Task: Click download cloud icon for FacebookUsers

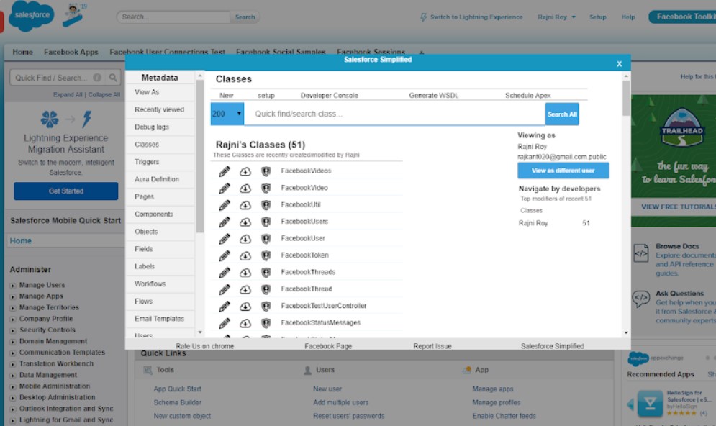Action: pos(245,222)
